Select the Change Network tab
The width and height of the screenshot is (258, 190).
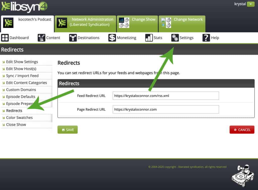point(182,22)
